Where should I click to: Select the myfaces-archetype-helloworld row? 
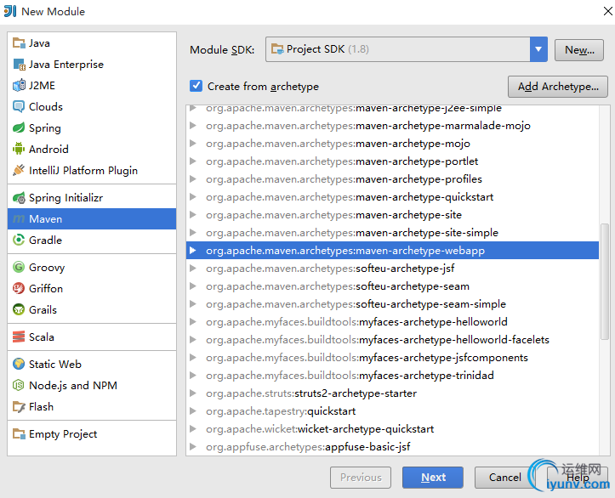[x=393, y=322]
